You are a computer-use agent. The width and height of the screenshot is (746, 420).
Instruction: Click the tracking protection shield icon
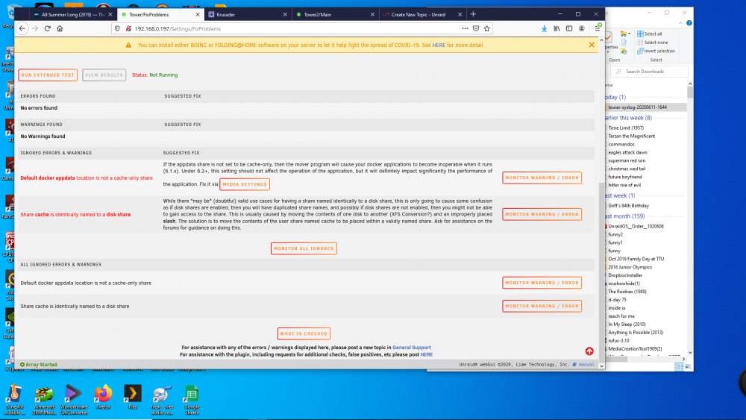118,28
